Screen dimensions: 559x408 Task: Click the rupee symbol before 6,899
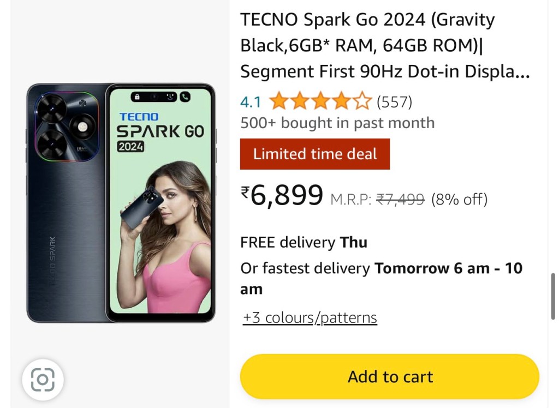pos(245,193)
